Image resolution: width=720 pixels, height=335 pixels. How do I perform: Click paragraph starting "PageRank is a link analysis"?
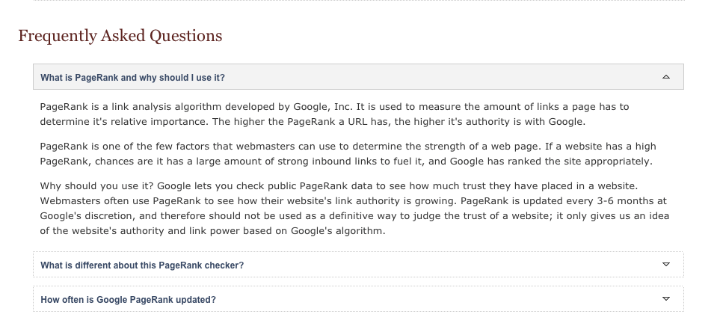[334, 114]
